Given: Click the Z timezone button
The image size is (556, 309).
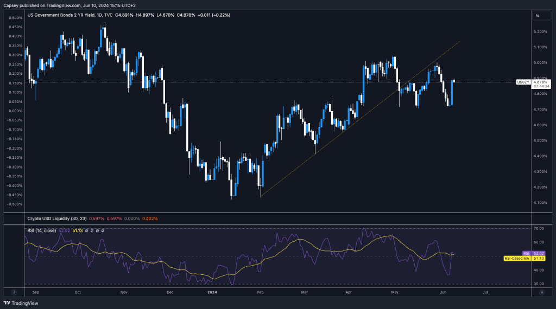Looking at the screenshot, I should [x=14, y=292].
